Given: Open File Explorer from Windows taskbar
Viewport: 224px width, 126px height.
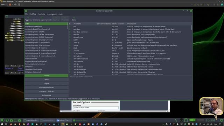Looking at the screenshot, I should [24, 124].
